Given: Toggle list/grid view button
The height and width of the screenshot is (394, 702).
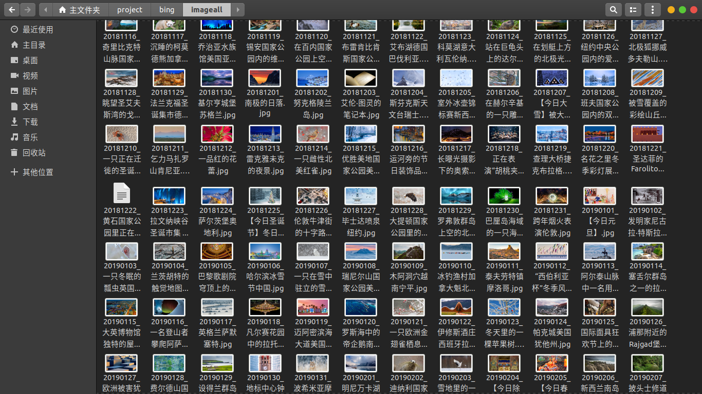Looking at the screenshot, I should 633,10.
